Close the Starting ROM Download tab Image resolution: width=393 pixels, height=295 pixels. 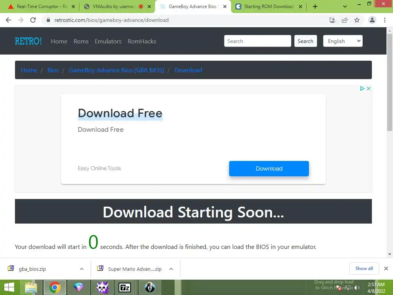[x=300, y=7]
